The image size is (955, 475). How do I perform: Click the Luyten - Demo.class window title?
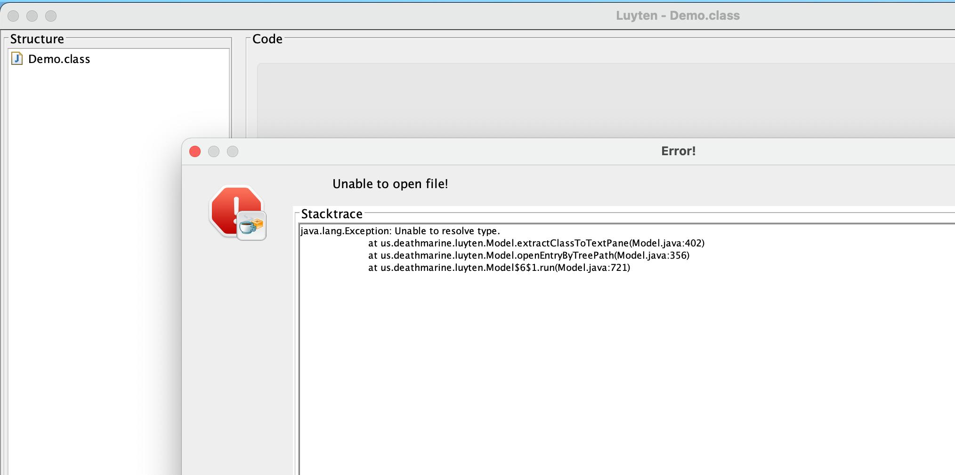tap(678, 16)
